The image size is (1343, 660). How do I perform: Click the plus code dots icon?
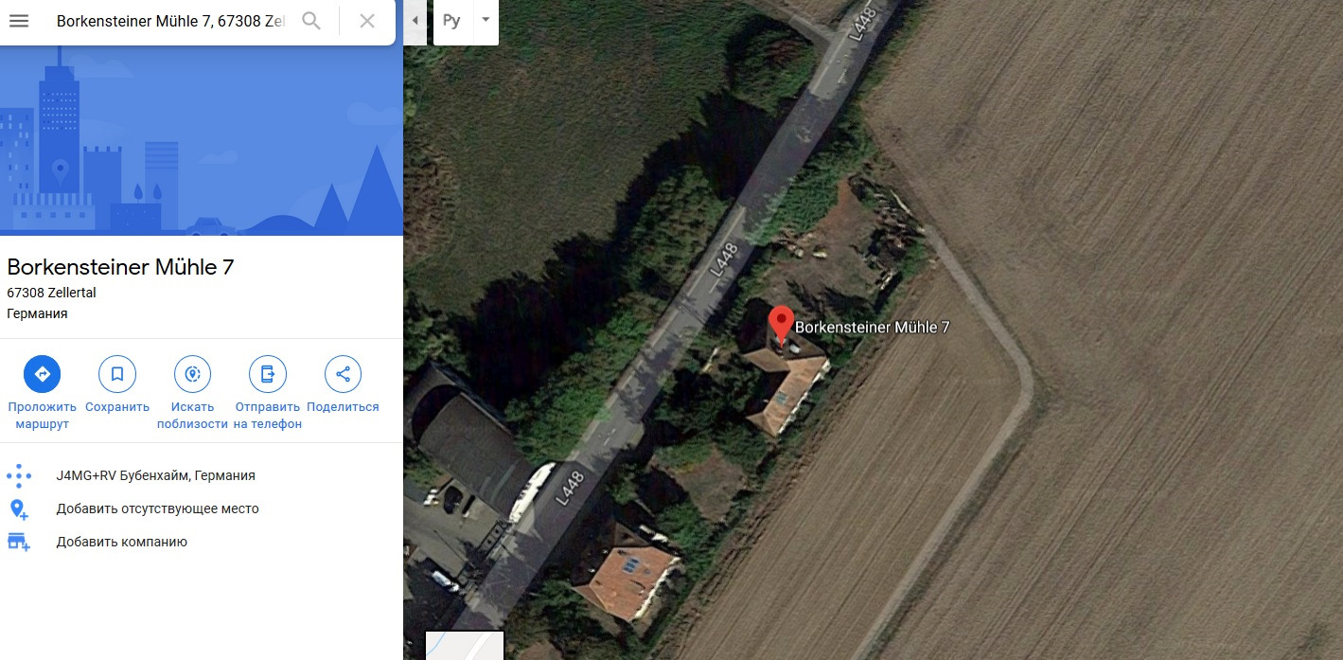click(x=19, y=475)
